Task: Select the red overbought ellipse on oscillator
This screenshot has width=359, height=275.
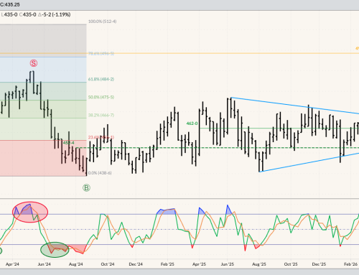Action: 30,212
